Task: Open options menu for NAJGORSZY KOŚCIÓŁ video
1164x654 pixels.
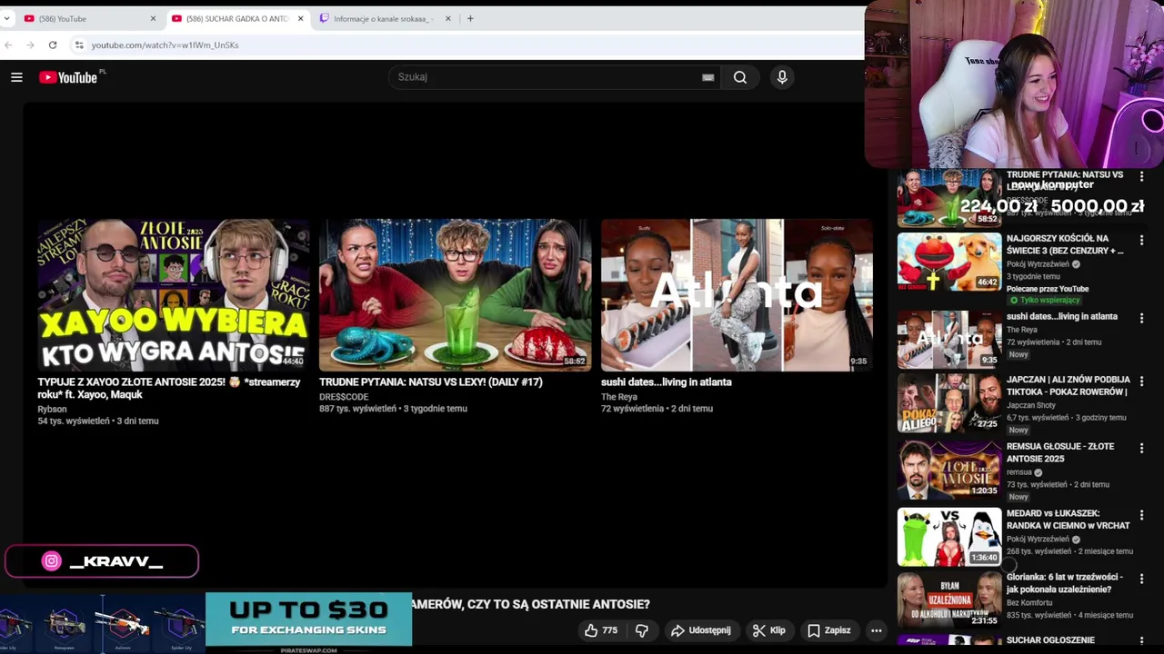Action: click(x=1141, y=241)
